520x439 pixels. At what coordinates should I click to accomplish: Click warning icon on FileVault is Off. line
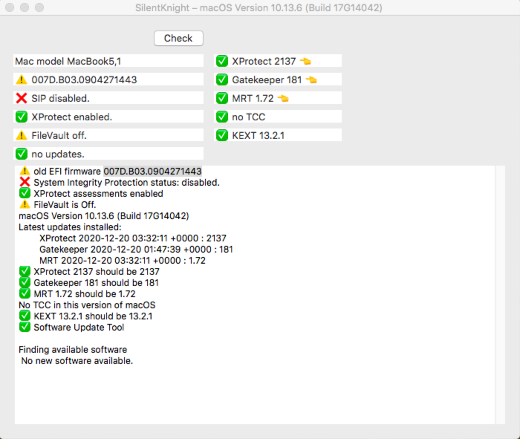tap(25, 204)
